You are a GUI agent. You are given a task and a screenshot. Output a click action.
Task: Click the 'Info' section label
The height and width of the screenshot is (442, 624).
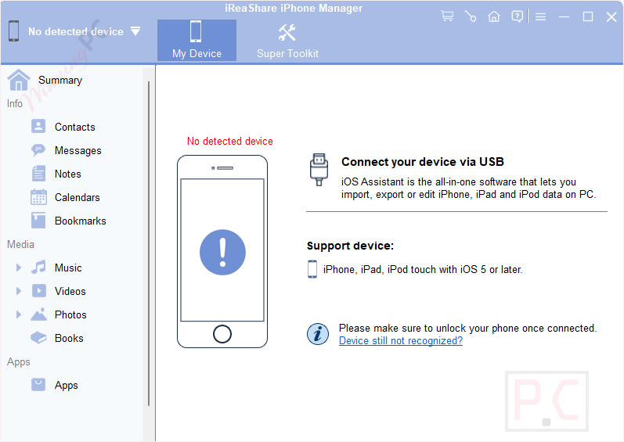[14, 104]
